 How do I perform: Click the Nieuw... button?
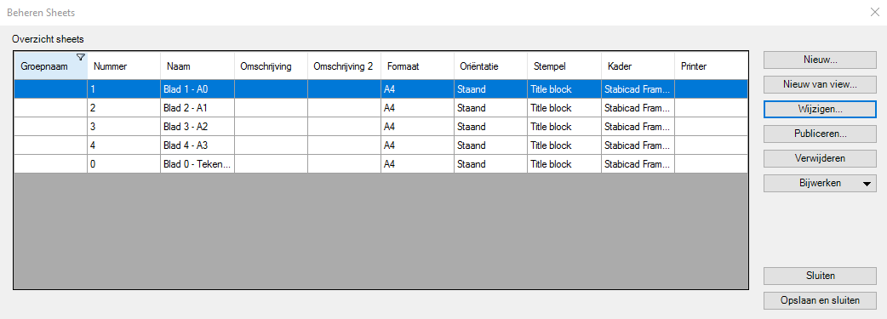[x=820, y=60]
